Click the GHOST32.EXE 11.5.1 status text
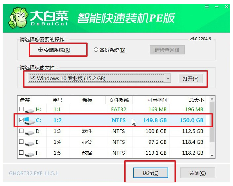 pos(33,173)
